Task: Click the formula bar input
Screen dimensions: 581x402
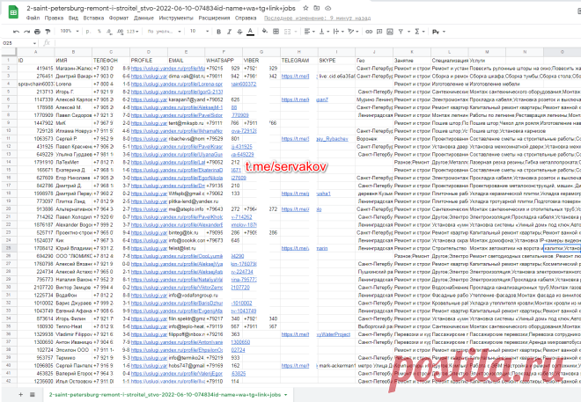Action: (317, 43)
